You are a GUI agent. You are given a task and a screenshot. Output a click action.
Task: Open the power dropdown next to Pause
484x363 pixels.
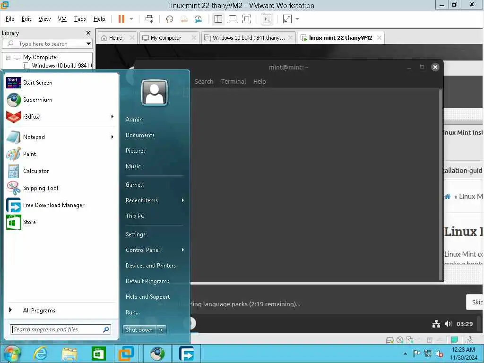tap(131, 19)
